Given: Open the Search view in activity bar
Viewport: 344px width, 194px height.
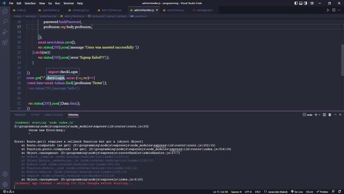Looking at the screenshot, I should pyautogui.click(x=5, y=22).
